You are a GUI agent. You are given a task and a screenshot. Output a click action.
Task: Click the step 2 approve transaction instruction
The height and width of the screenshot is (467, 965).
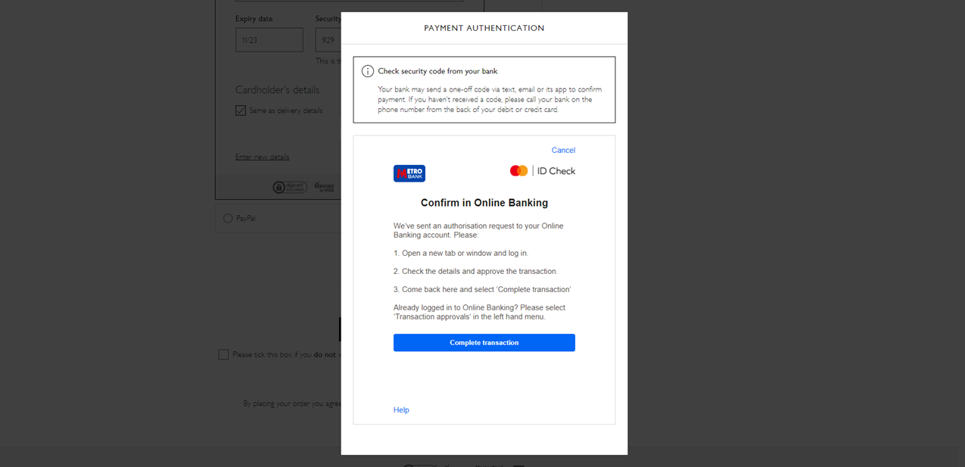point(475,271)
